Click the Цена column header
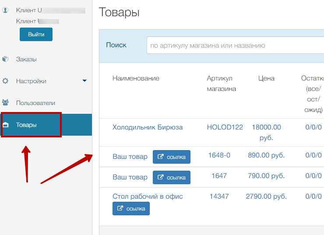The width and height of the screenshot is (324, 235). click(266, 78)
